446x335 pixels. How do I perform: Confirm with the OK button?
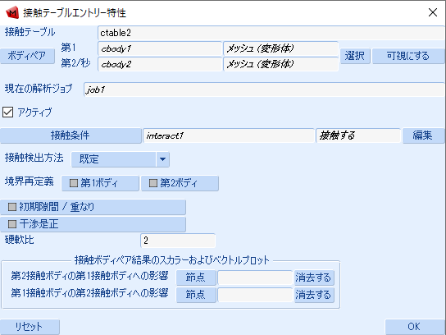(x=414, y=327)
